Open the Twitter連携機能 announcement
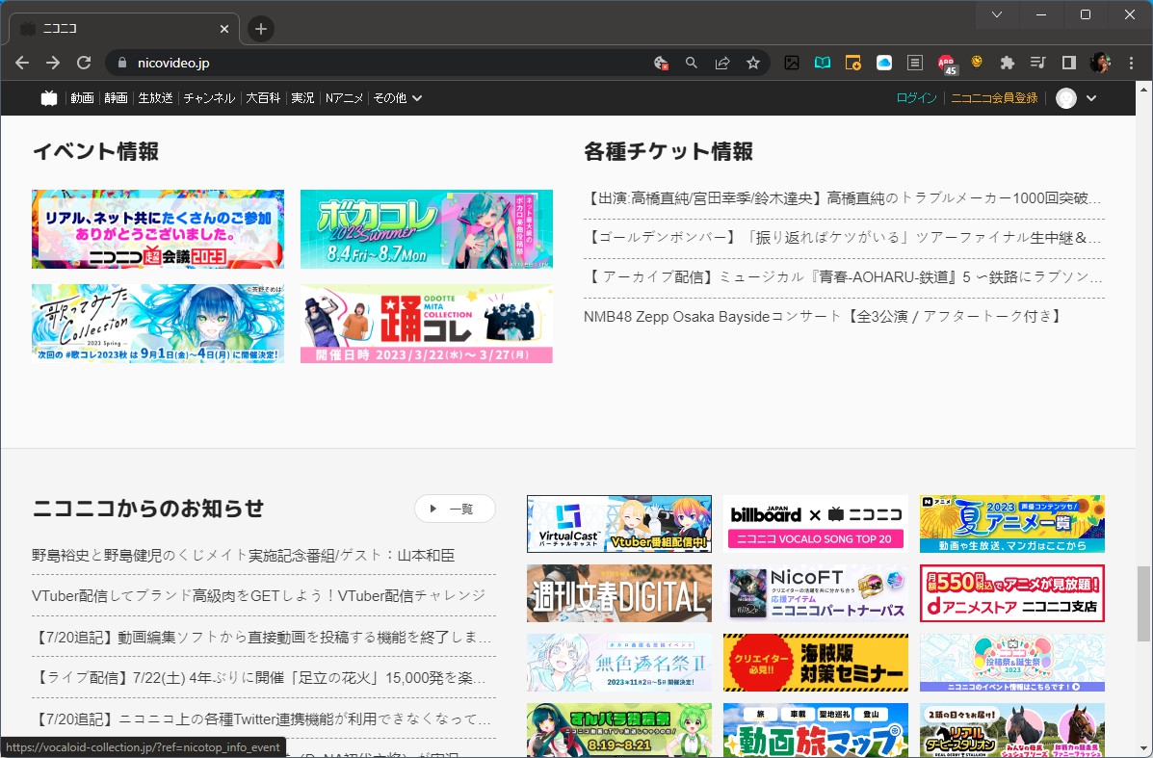Image resolution: width=1153 pixels, height=758 pixels. coord(263,719)
